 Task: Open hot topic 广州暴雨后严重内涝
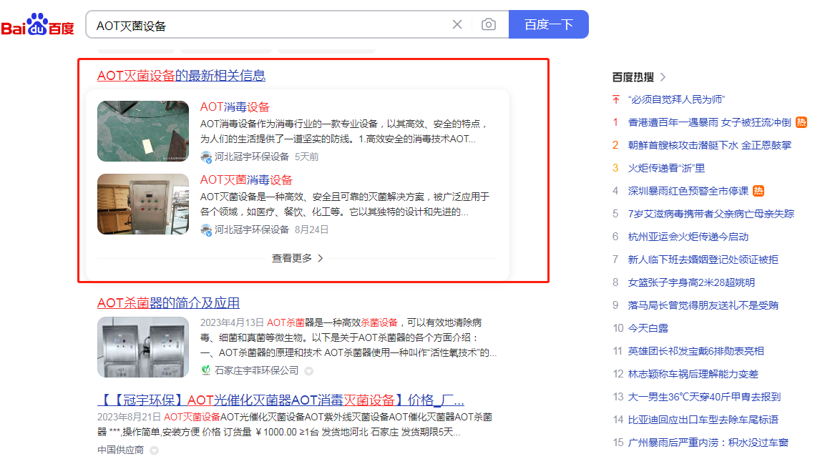[708, 443]
